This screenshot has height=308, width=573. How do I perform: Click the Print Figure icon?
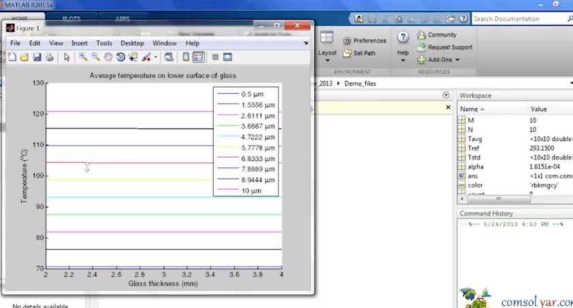50,58
